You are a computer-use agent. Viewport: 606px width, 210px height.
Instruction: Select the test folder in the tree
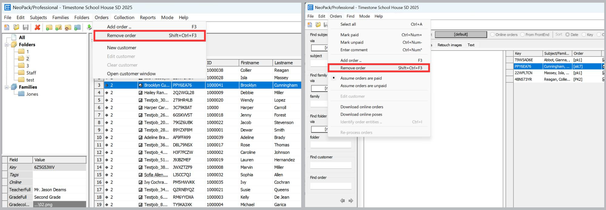click(30, 80)
